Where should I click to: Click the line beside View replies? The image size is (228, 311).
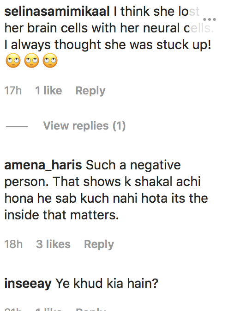(17, 126)
